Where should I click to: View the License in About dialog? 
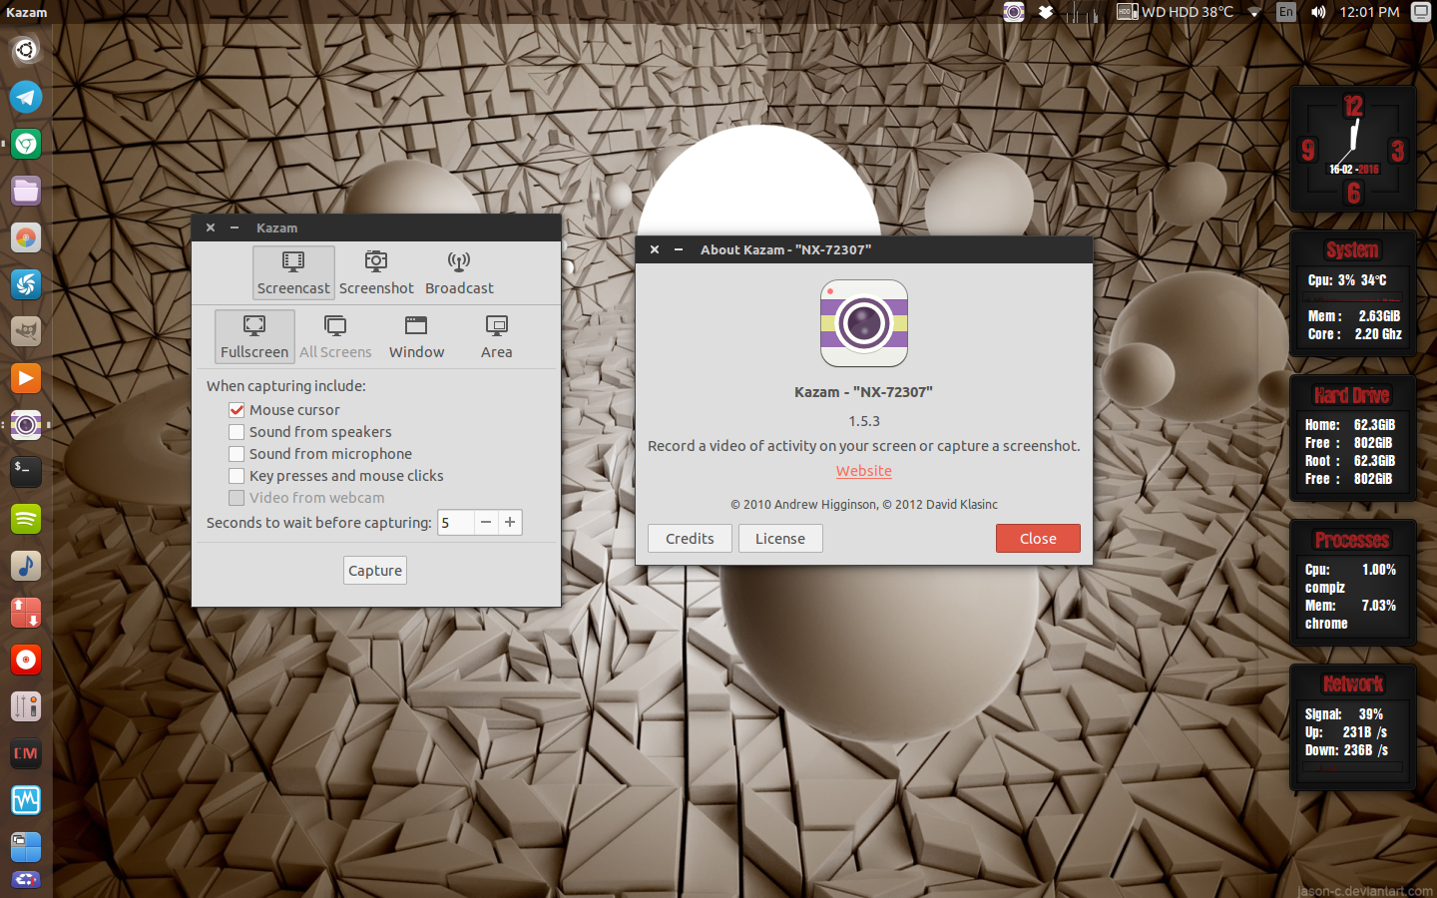click(x=780, y=539)
